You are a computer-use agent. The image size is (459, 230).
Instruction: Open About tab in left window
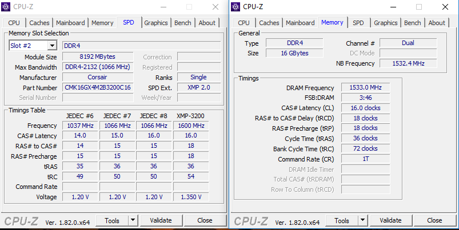(x=207, y=23)
